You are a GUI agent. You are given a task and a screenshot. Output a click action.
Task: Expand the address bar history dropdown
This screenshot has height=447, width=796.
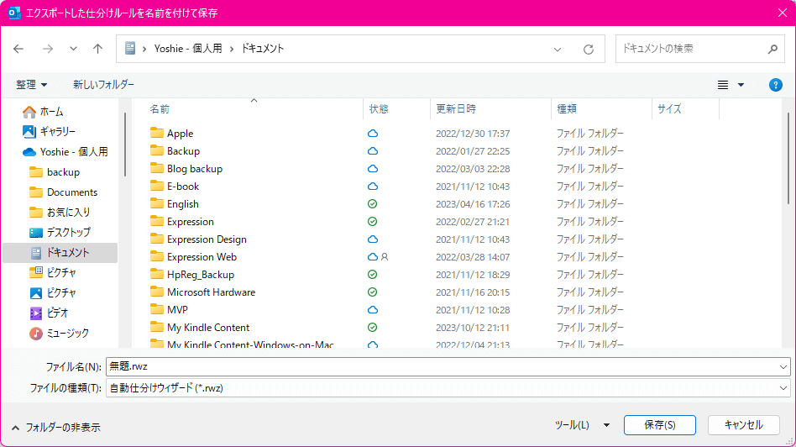tap(558, 50)
